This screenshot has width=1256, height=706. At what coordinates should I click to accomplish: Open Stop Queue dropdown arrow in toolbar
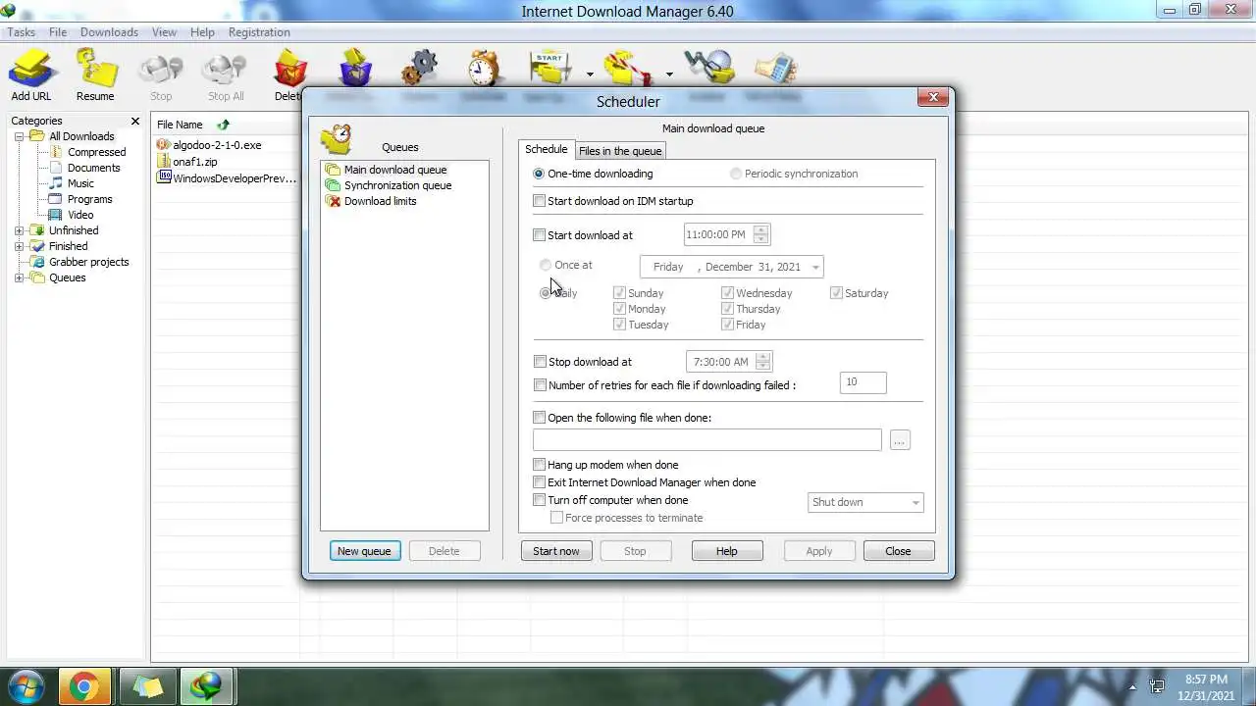point(669,75)
